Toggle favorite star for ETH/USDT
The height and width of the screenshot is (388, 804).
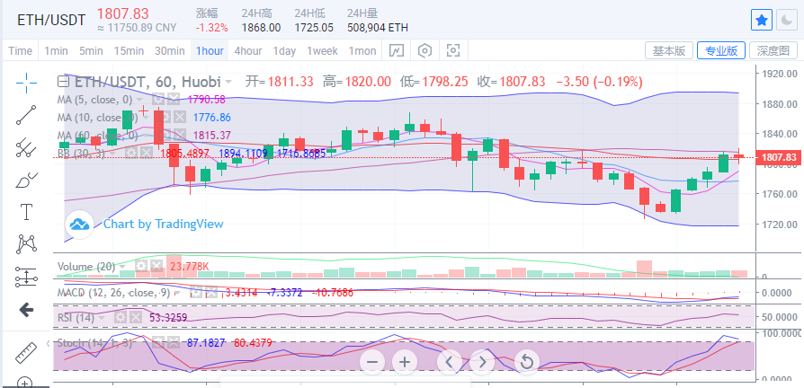click(762, 21)
